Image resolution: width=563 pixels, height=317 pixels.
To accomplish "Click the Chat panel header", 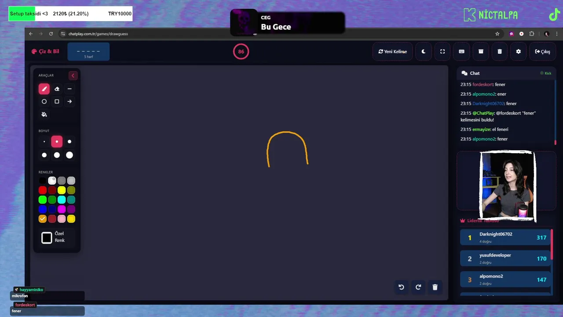I will pyautogui.click(x=506, y=73).
